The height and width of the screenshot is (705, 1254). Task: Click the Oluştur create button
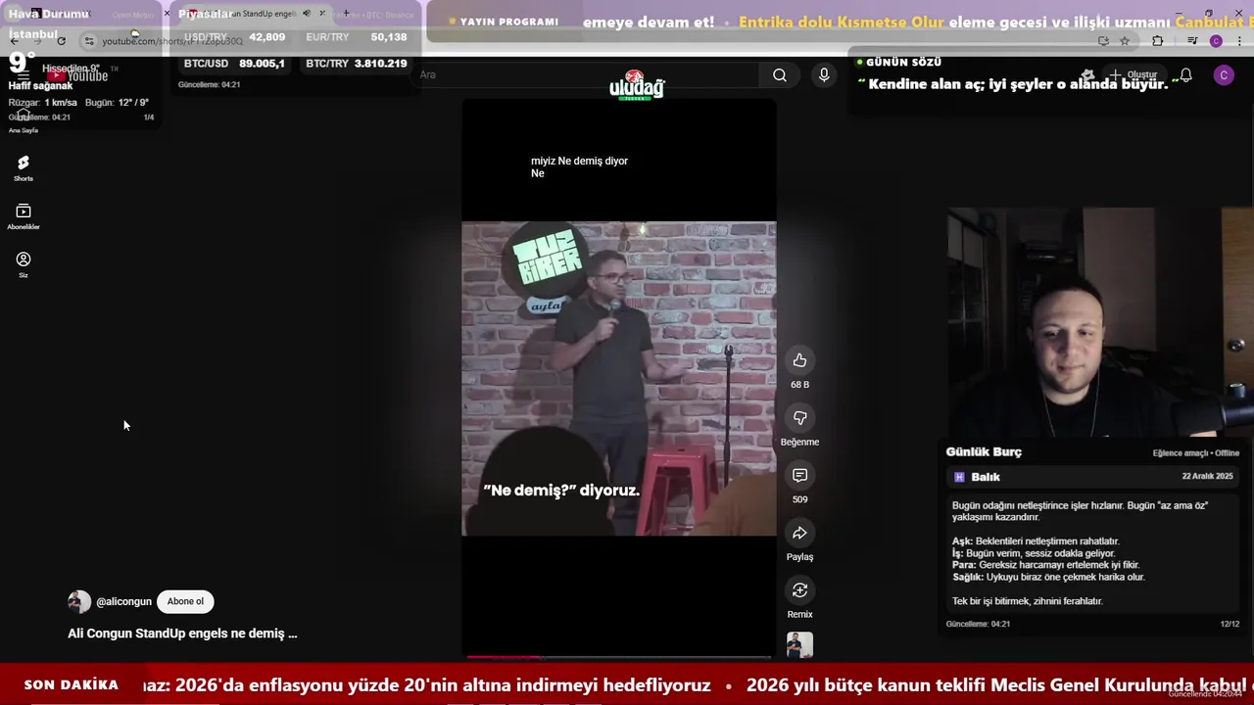click(x=1133, y=74)
